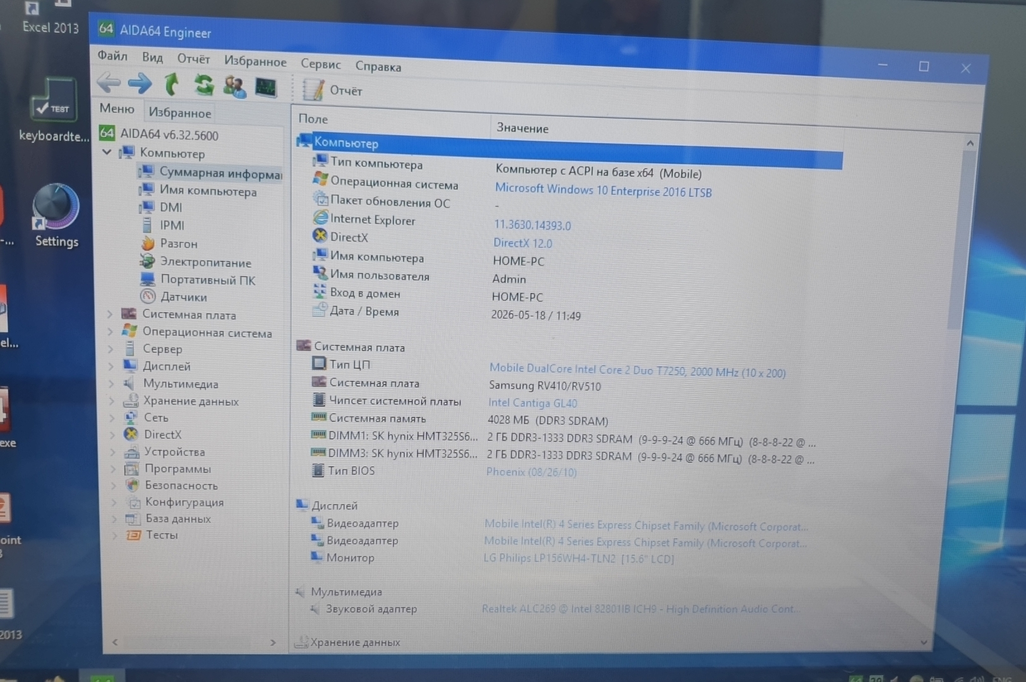Open the Settings desktop shortcut
Viewport: 1026px width, 682px height.
click(x=57, y=216)
